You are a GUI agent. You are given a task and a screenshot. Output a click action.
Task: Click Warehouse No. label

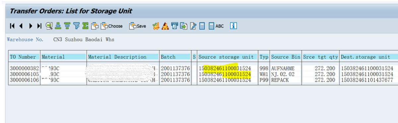[x=25, y=39]
